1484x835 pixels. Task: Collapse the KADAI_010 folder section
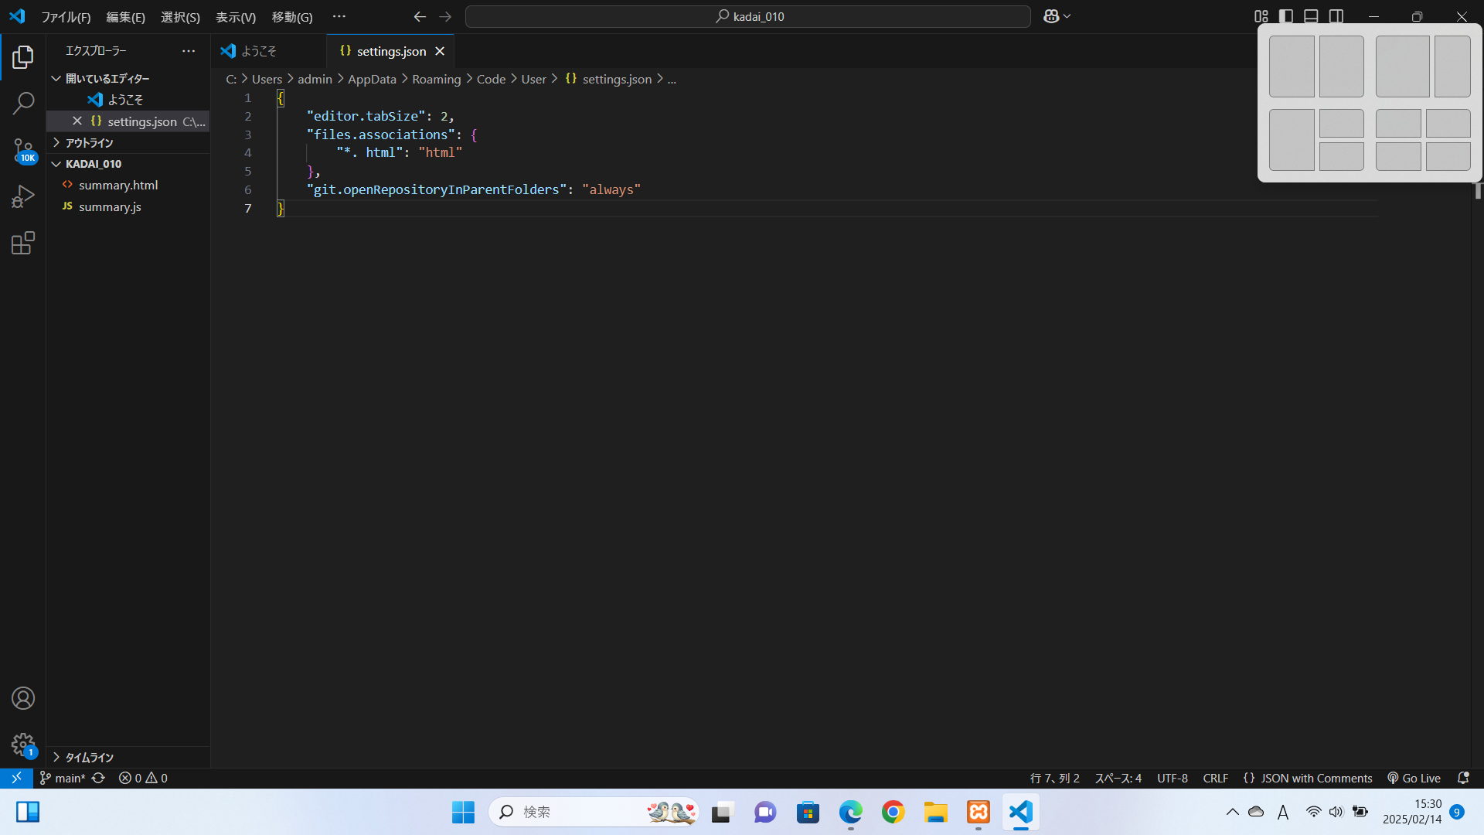click(x=128, y=164)
